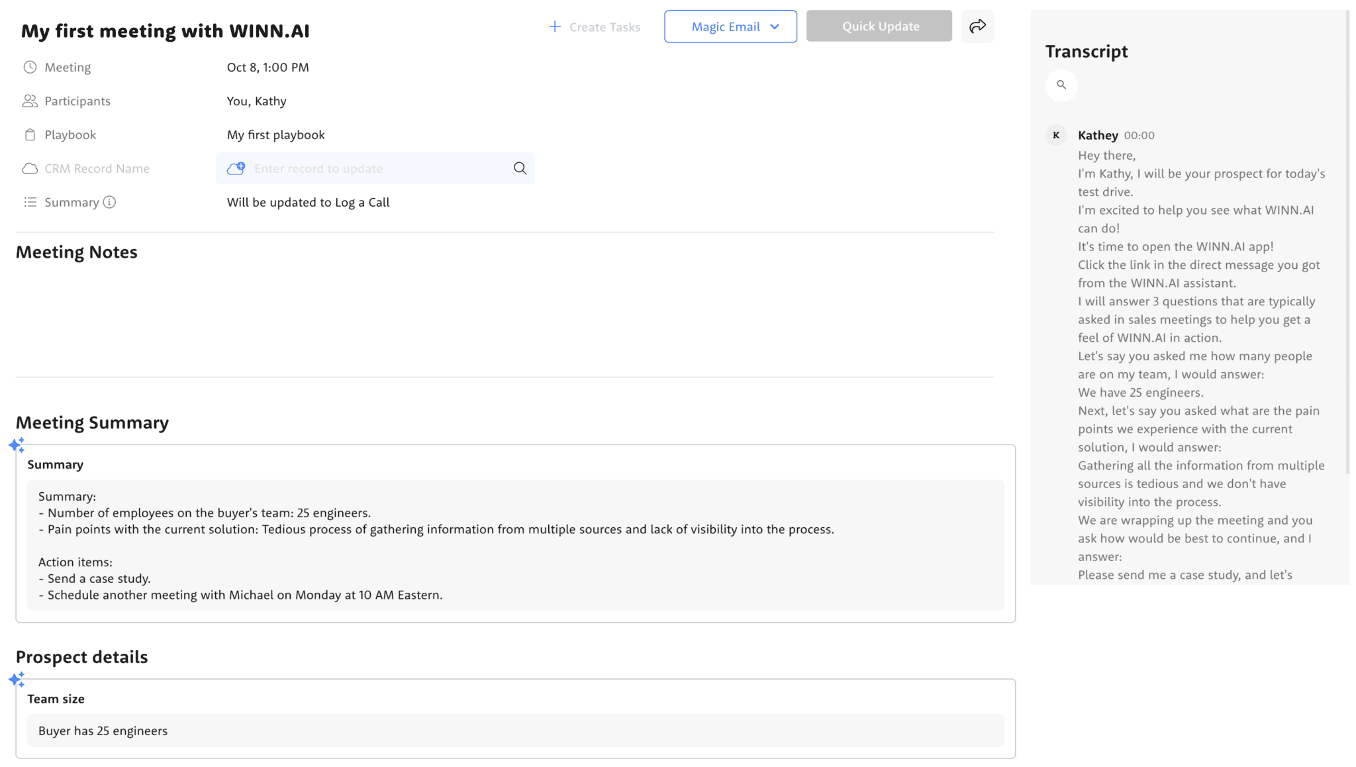Click the CRM record search magnifier
Screen dimensions: 1356x767
(520, 168)
